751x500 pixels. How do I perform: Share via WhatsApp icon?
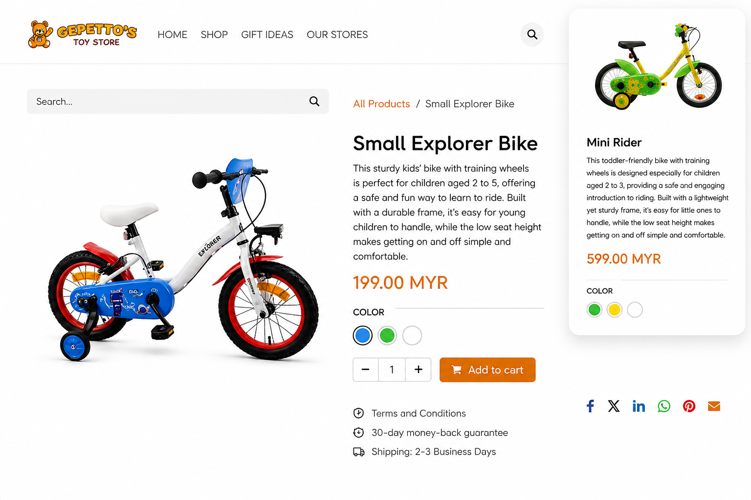664,406
